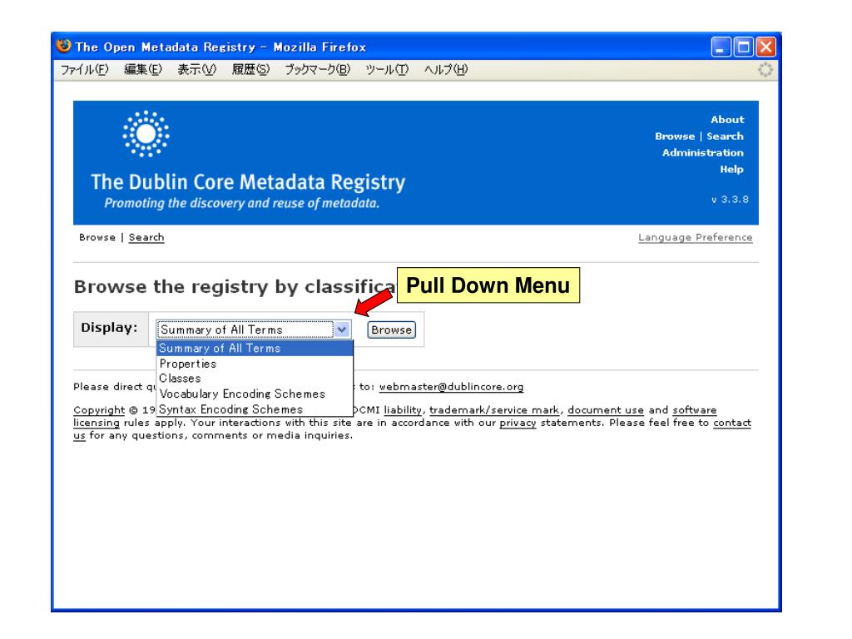
Task: Click Search link in blue header
Action: [725, 136]
